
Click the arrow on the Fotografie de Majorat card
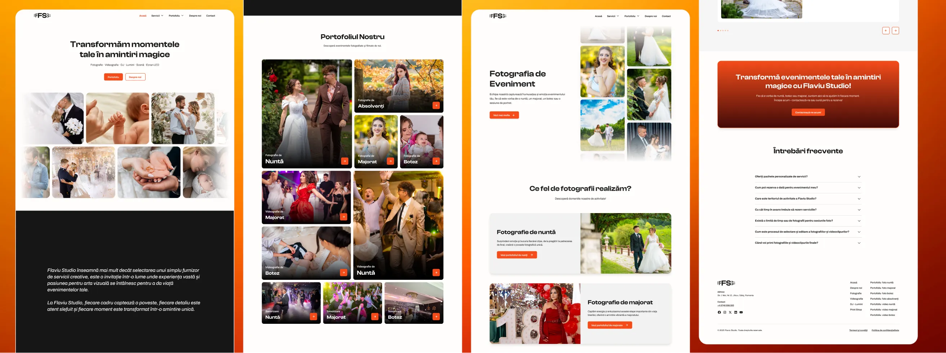390,161
